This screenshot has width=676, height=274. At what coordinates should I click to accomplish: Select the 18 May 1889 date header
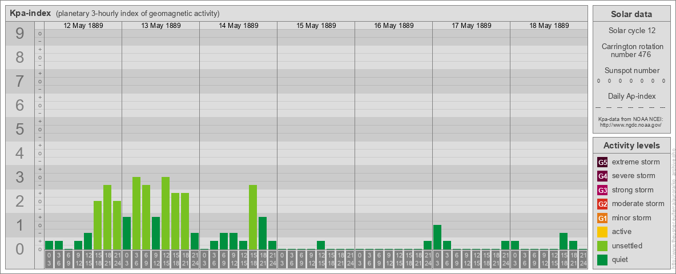point(549,26)
